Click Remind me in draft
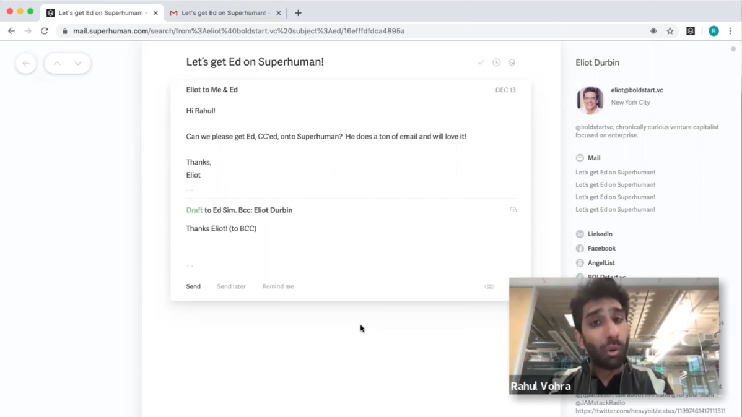Viewport: 742px width, 417px height. point(277,286)
